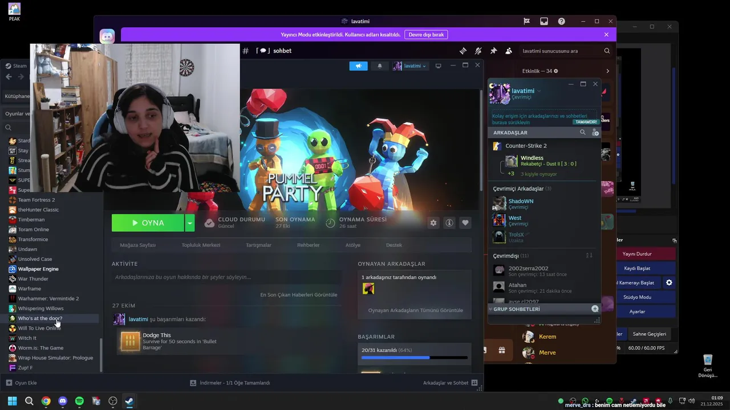Show Discord member list icon

point(509,51)
